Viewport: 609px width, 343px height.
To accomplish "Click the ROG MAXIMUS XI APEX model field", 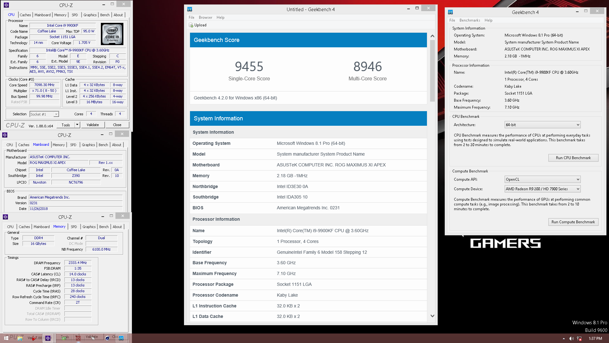I will click(59, 163).
